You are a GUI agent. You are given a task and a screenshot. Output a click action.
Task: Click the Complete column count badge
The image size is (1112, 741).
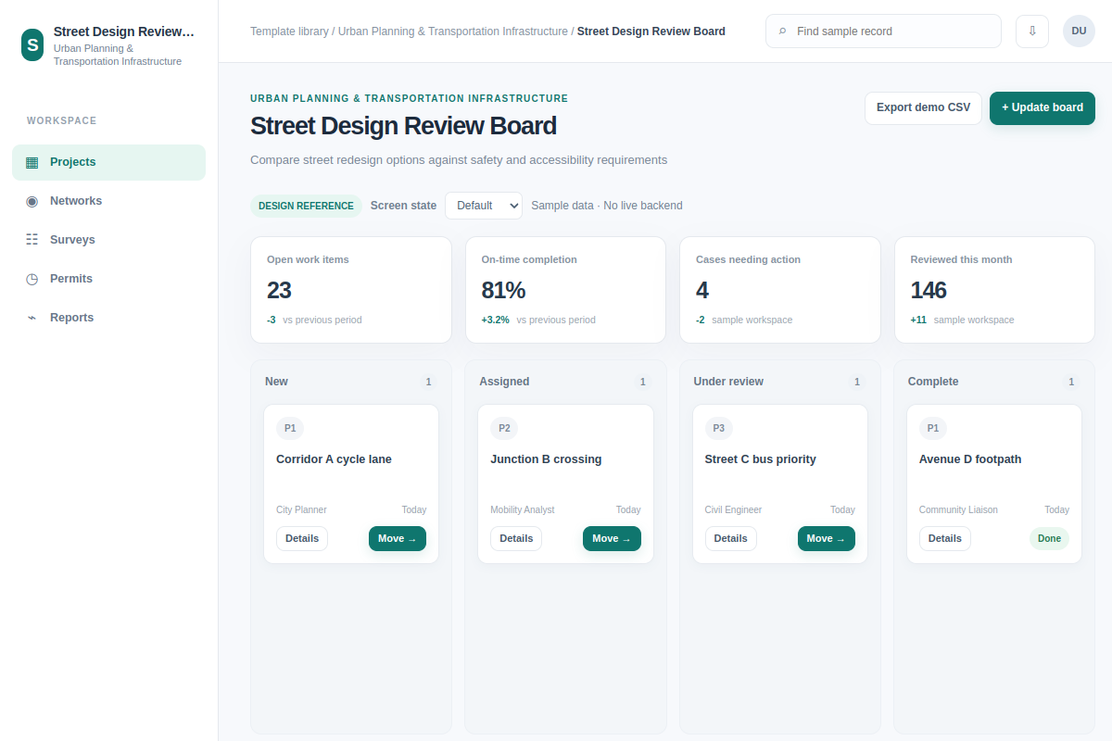(1071, 382)
